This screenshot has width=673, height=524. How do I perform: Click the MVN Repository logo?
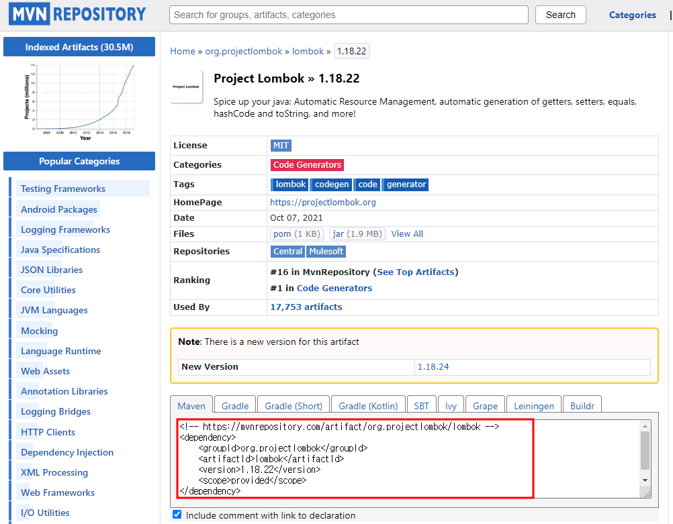(x=78, y=14)
